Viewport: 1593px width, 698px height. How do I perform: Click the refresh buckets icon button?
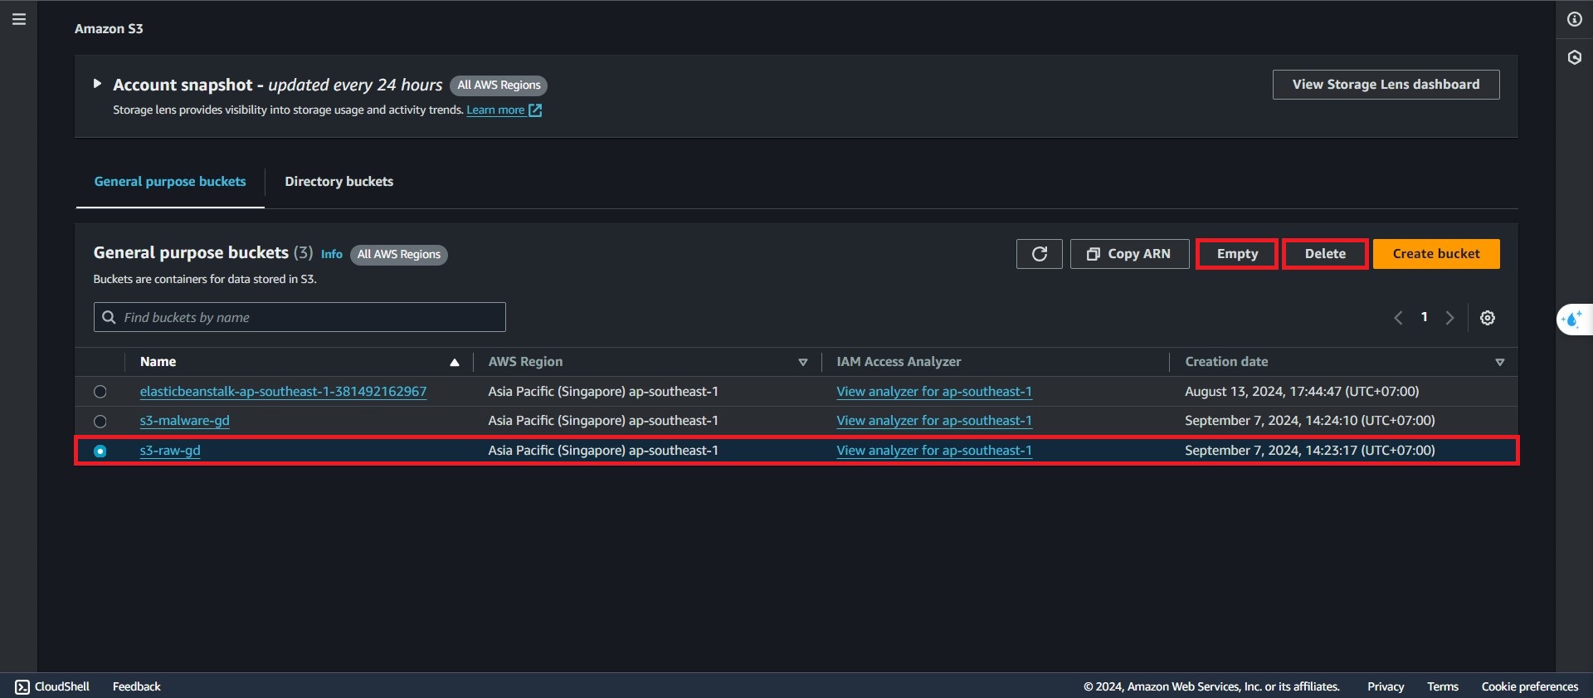[1039, 254]
